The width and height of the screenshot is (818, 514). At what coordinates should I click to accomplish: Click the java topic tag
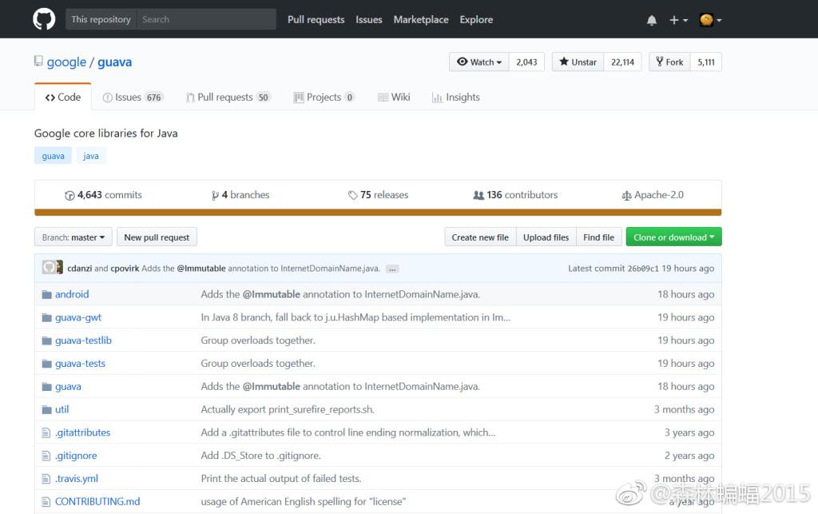[91, 156]
